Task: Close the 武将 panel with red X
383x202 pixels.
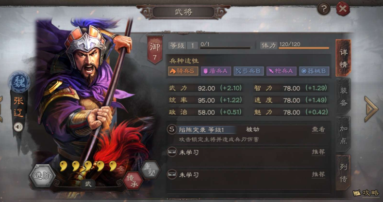Action: pos(343,9)
